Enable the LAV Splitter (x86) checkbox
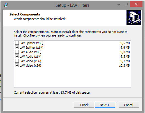This screenshot has height=113, width=145. (x=17, y=43)
